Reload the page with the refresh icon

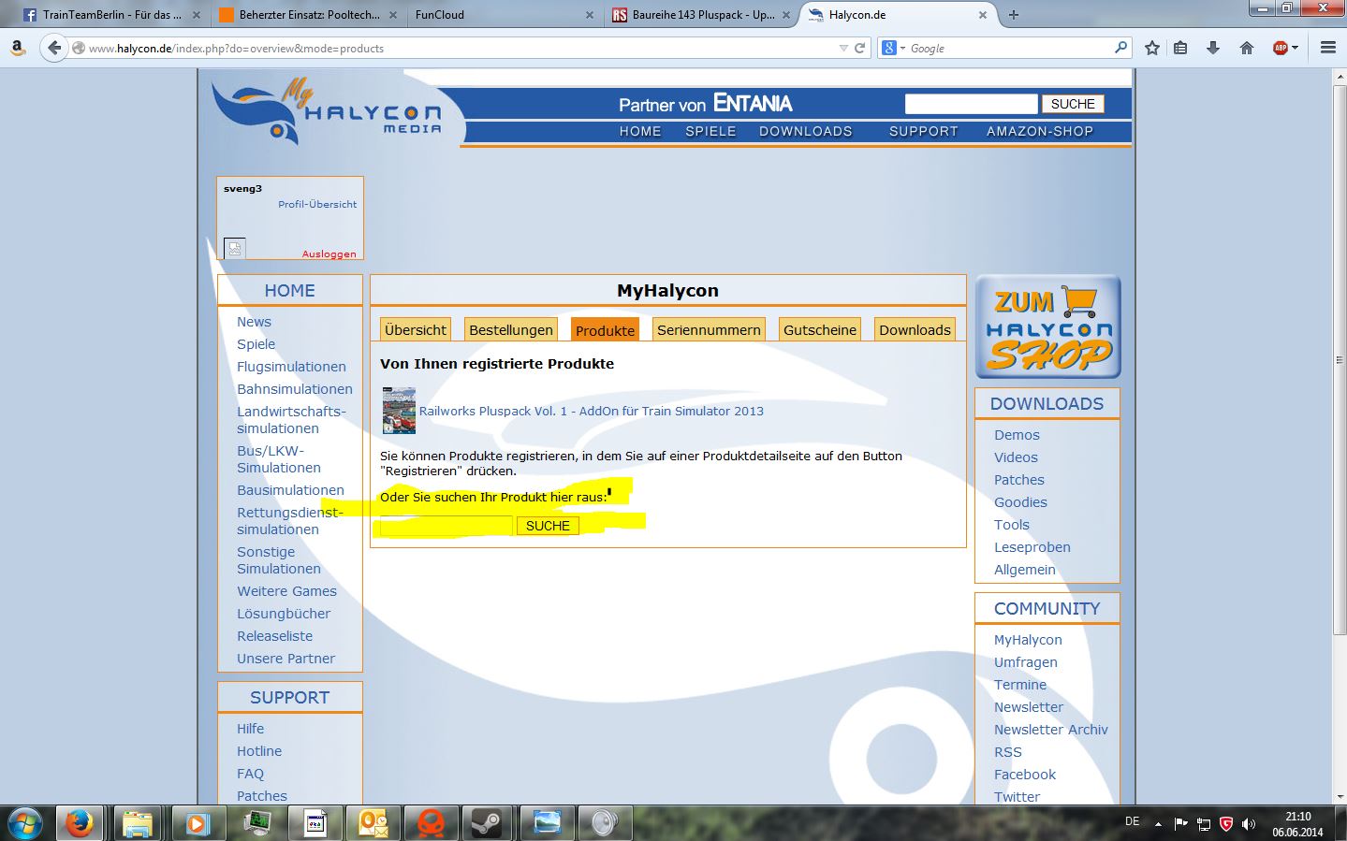click(859, 48)
